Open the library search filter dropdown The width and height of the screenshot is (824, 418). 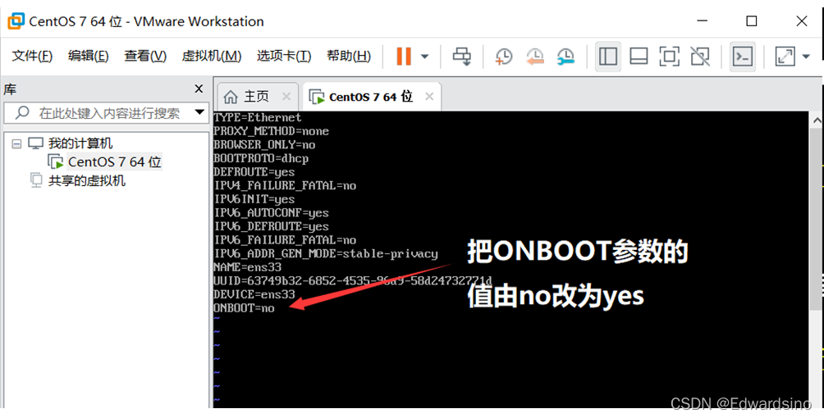[199, 111]
